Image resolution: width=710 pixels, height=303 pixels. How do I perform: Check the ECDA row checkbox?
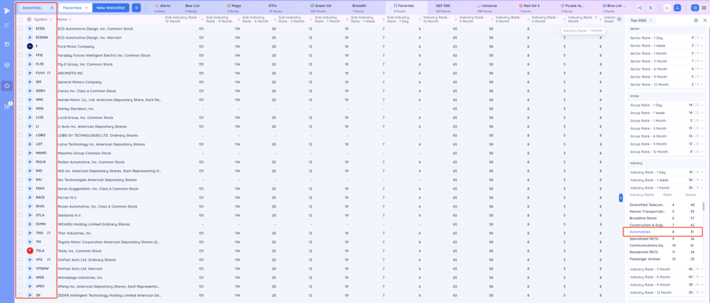(20, 28)
